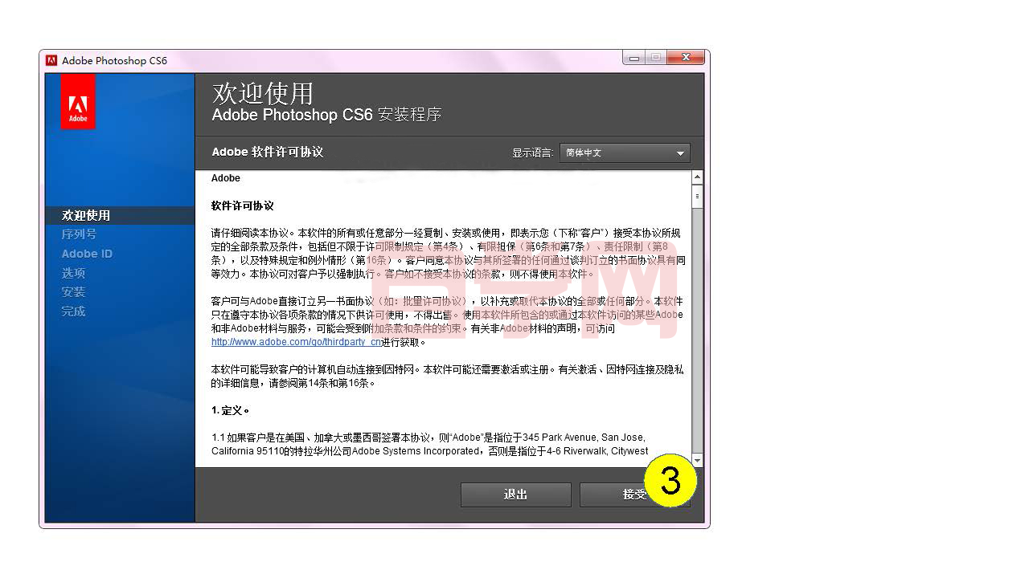Click the 退出 button to quit setup

(515, 495)
